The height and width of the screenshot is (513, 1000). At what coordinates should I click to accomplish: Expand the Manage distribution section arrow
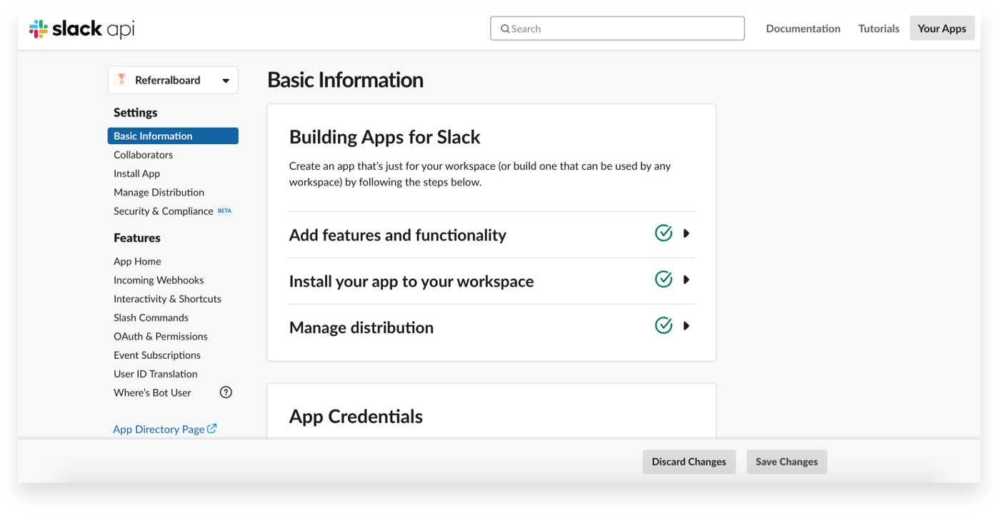coord(686,326)
